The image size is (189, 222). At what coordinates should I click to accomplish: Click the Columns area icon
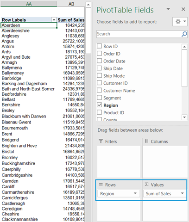pyautogui.click(x=146, y=141)
